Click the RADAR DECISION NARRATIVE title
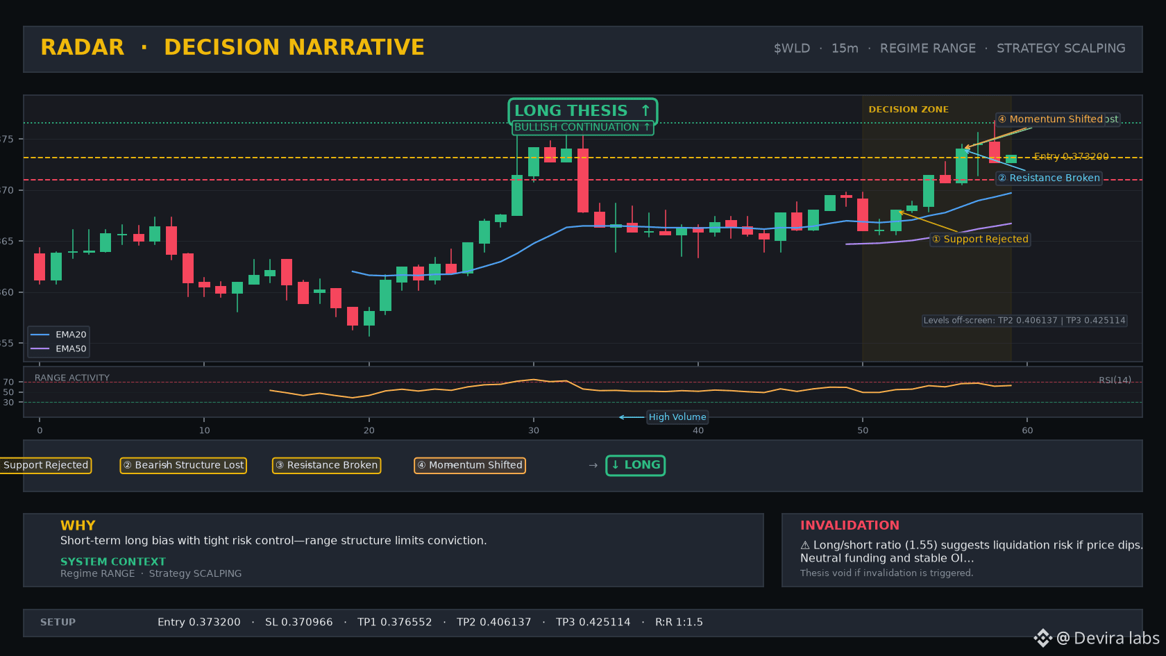The height and width of the screenshot is (656, 1166). click(233, 47)
